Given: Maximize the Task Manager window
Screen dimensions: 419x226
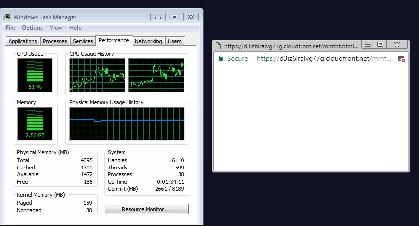Looking at the screenshot, I should point(174,17).
